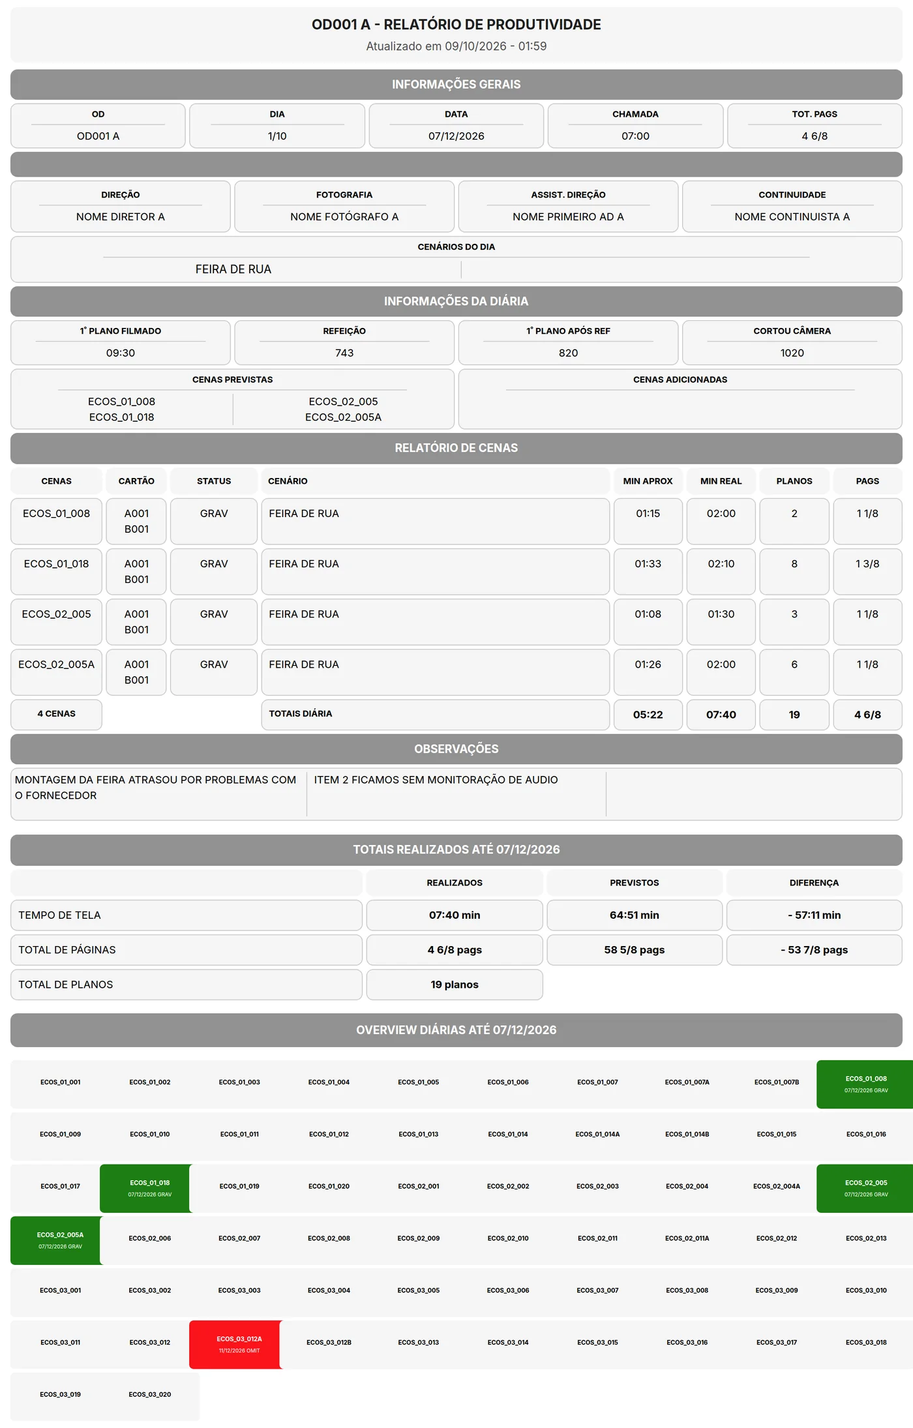Select the red ECOS_03_012A omitted scene tile
The height and width of the screenshot is (1428, 913).
[x=235, y=1344]
